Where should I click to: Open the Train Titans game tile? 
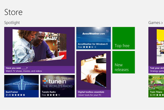point(156,86)
